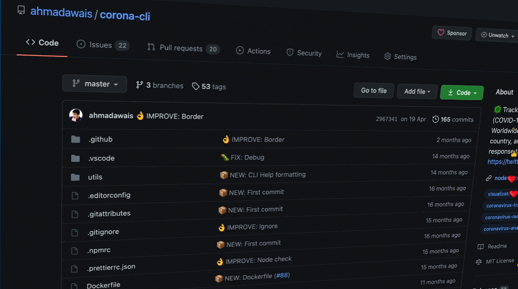The image size is (518, 289).
Task: Open the Pull requests tab
Action: pyautogui.click(x=183, y=48)
